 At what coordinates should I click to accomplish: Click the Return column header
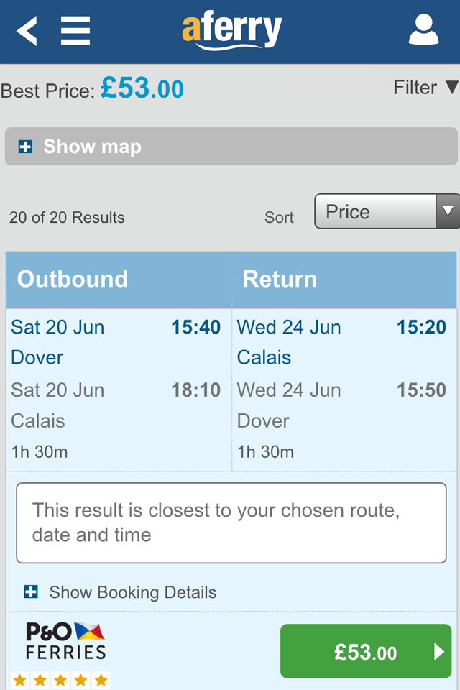[x=344, y=280]
